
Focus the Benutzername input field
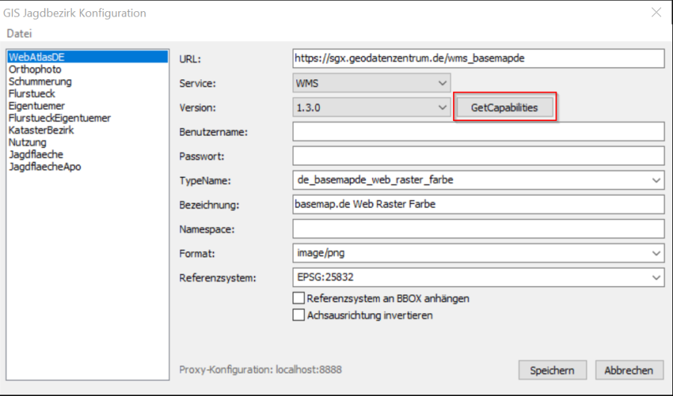pos(478,132)
